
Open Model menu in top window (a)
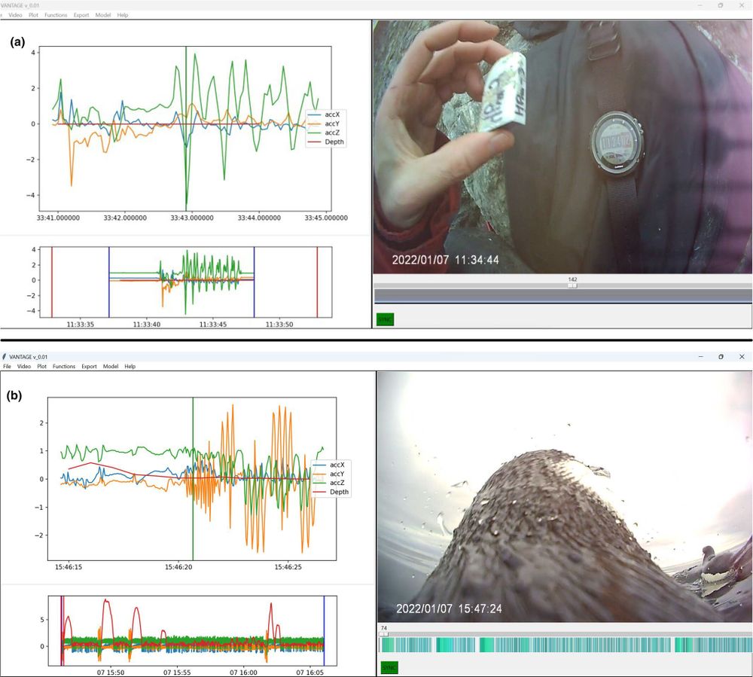point(102,15)
